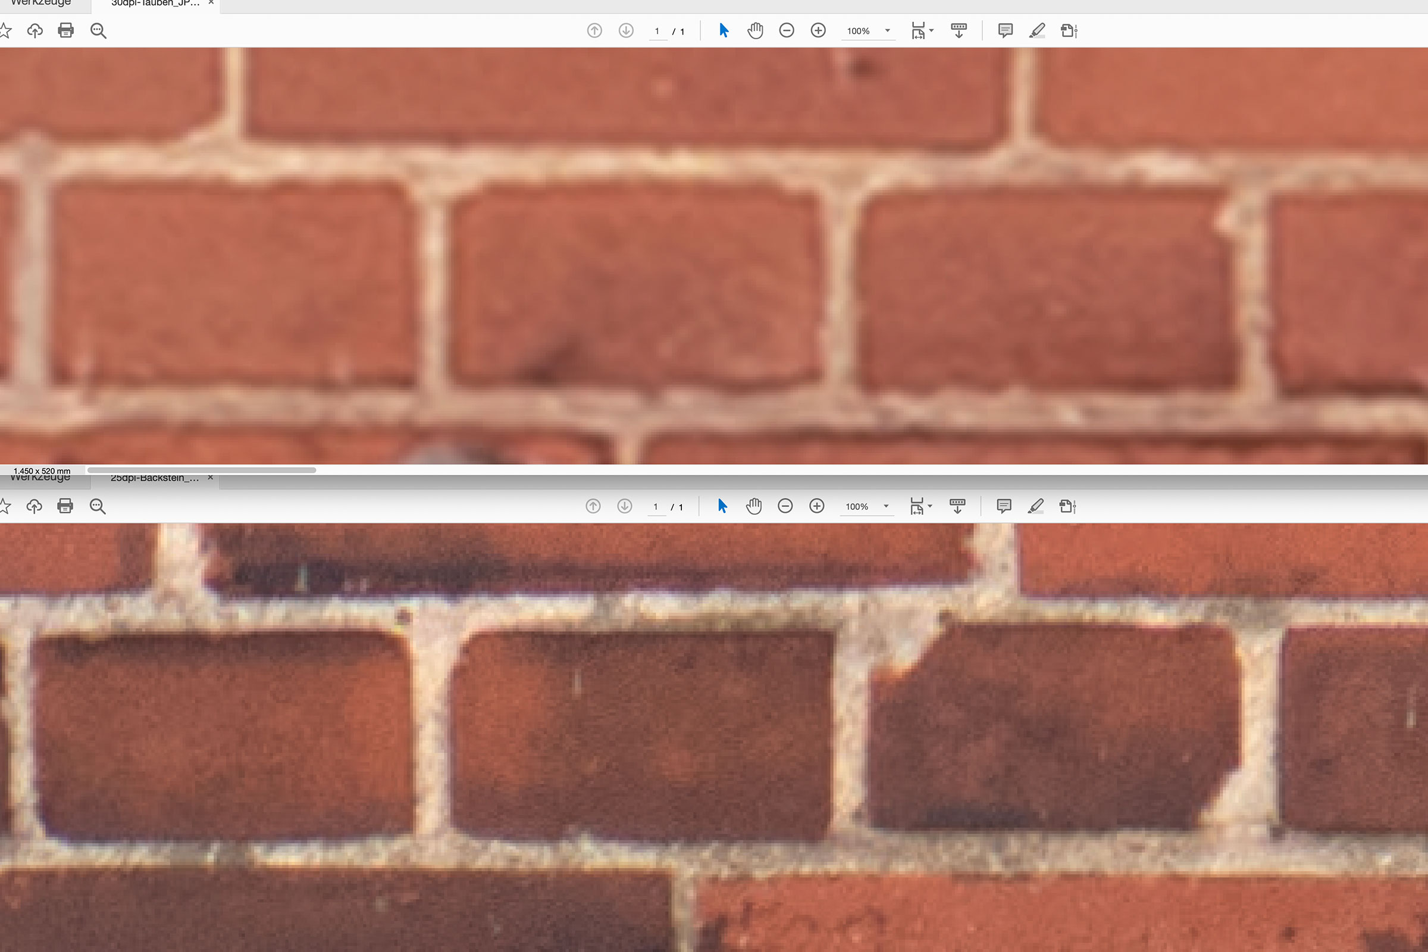Select the highlight pen in bottom window
The image size is (1428, 952).
1036,506
